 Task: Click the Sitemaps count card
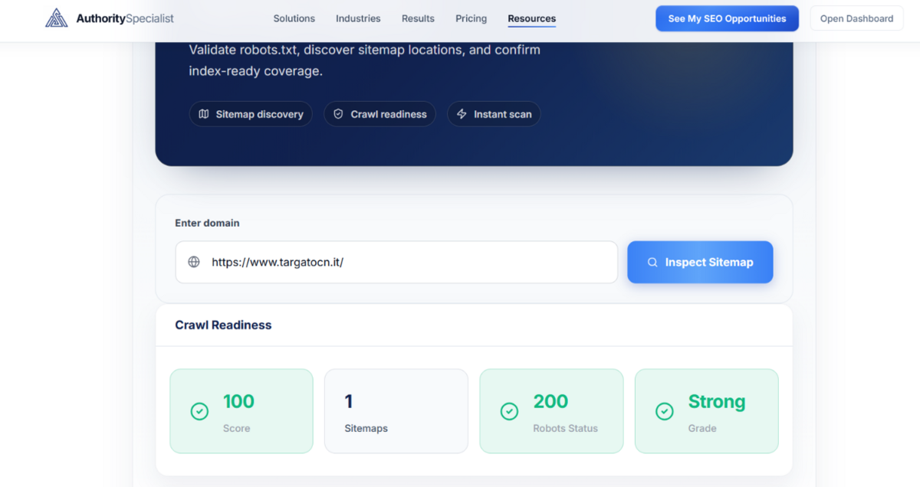click(x=396, y=411)
